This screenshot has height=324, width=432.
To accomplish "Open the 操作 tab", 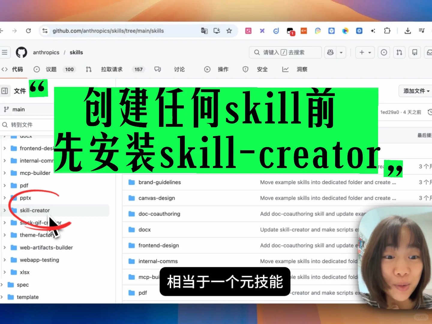I will (216, 69).
